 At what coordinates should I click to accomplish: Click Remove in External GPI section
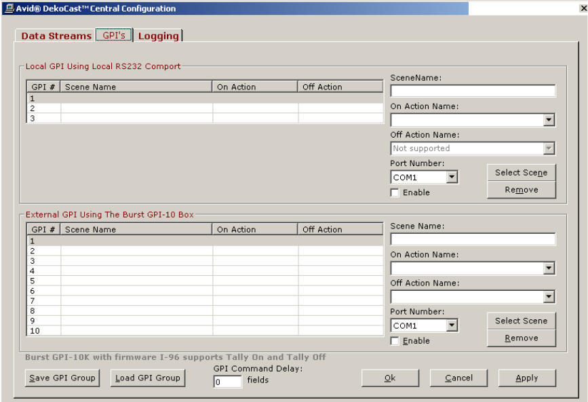(522, 338)
